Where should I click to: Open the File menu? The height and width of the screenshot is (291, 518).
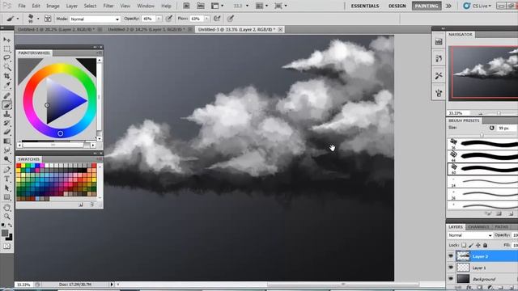point(22,6)
